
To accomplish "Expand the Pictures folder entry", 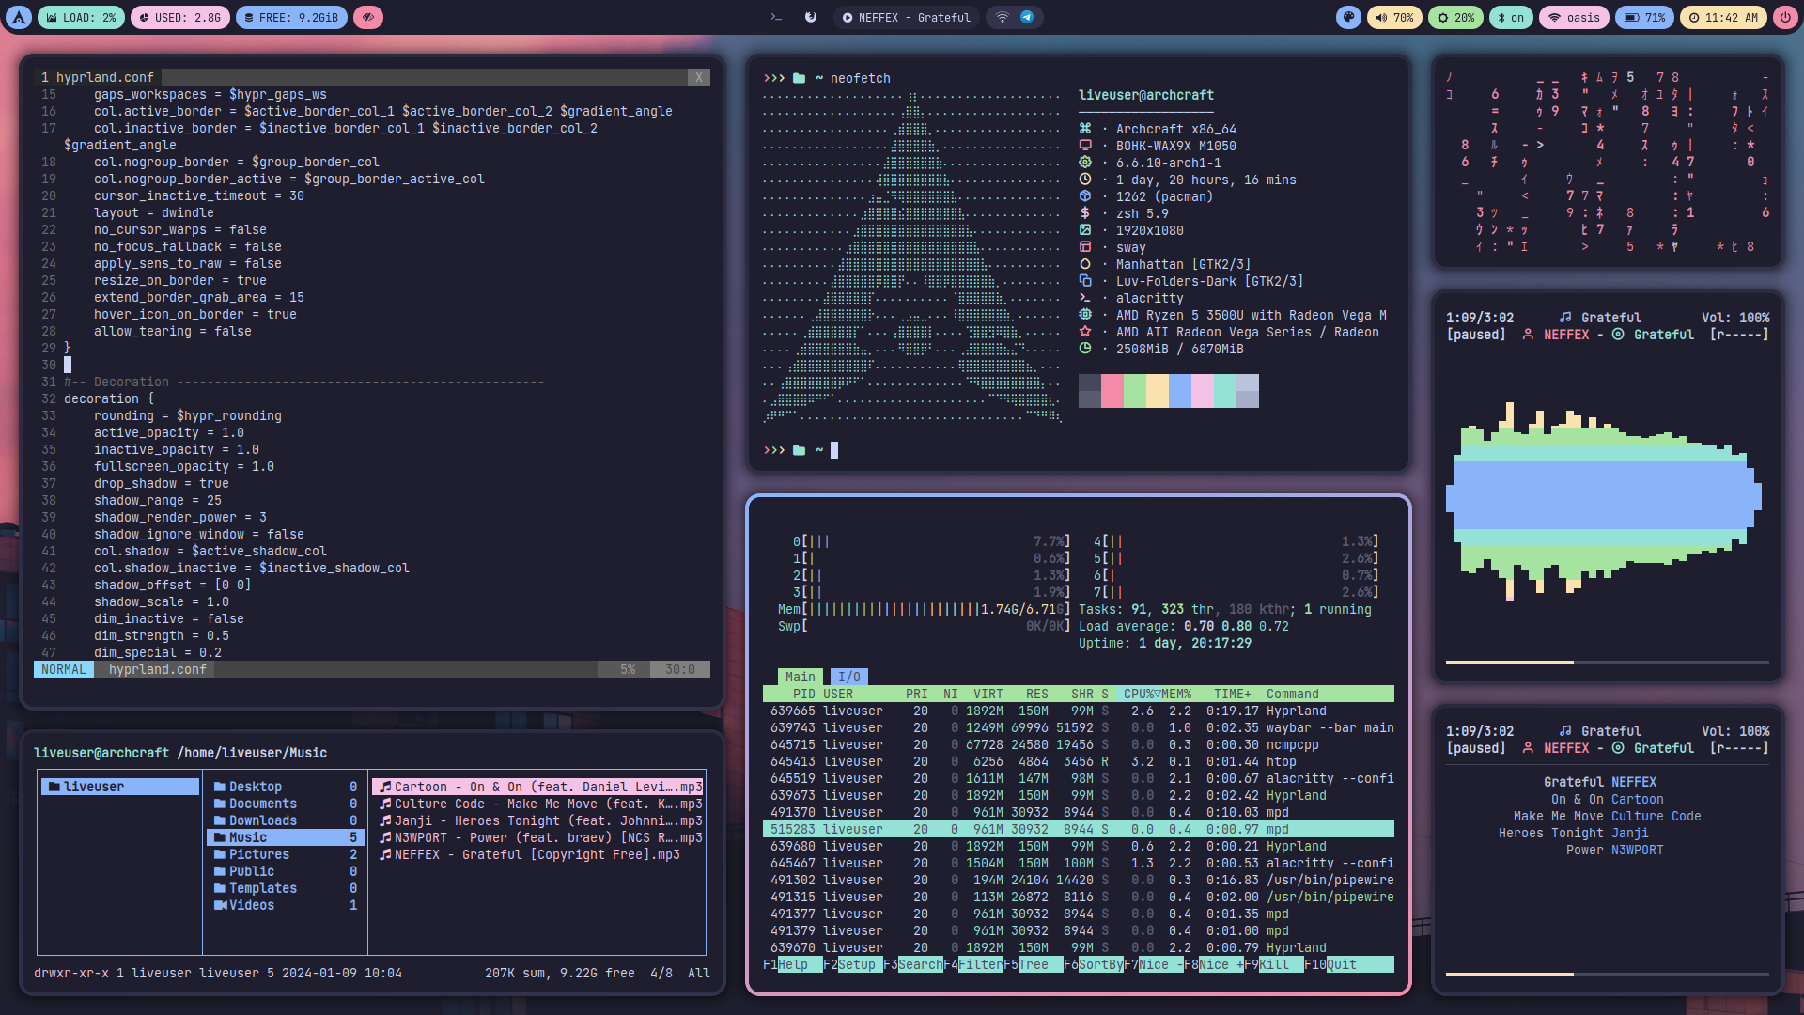I will tap(258, 854).
